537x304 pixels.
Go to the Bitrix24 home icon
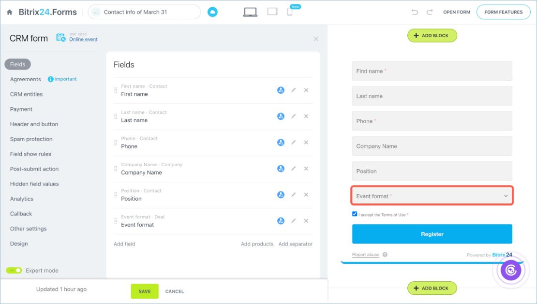coord(10,12)
